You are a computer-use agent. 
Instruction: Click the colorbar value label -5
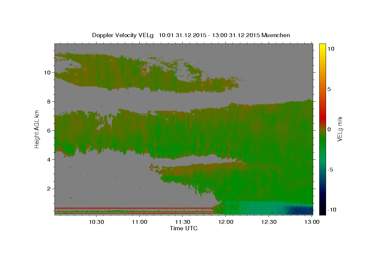[x=330, y=170]
